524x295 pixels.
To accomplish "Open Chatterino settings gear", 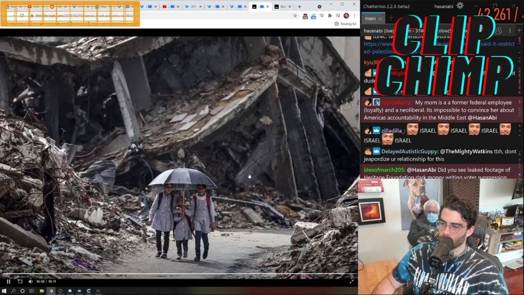I will coord(460,6).
